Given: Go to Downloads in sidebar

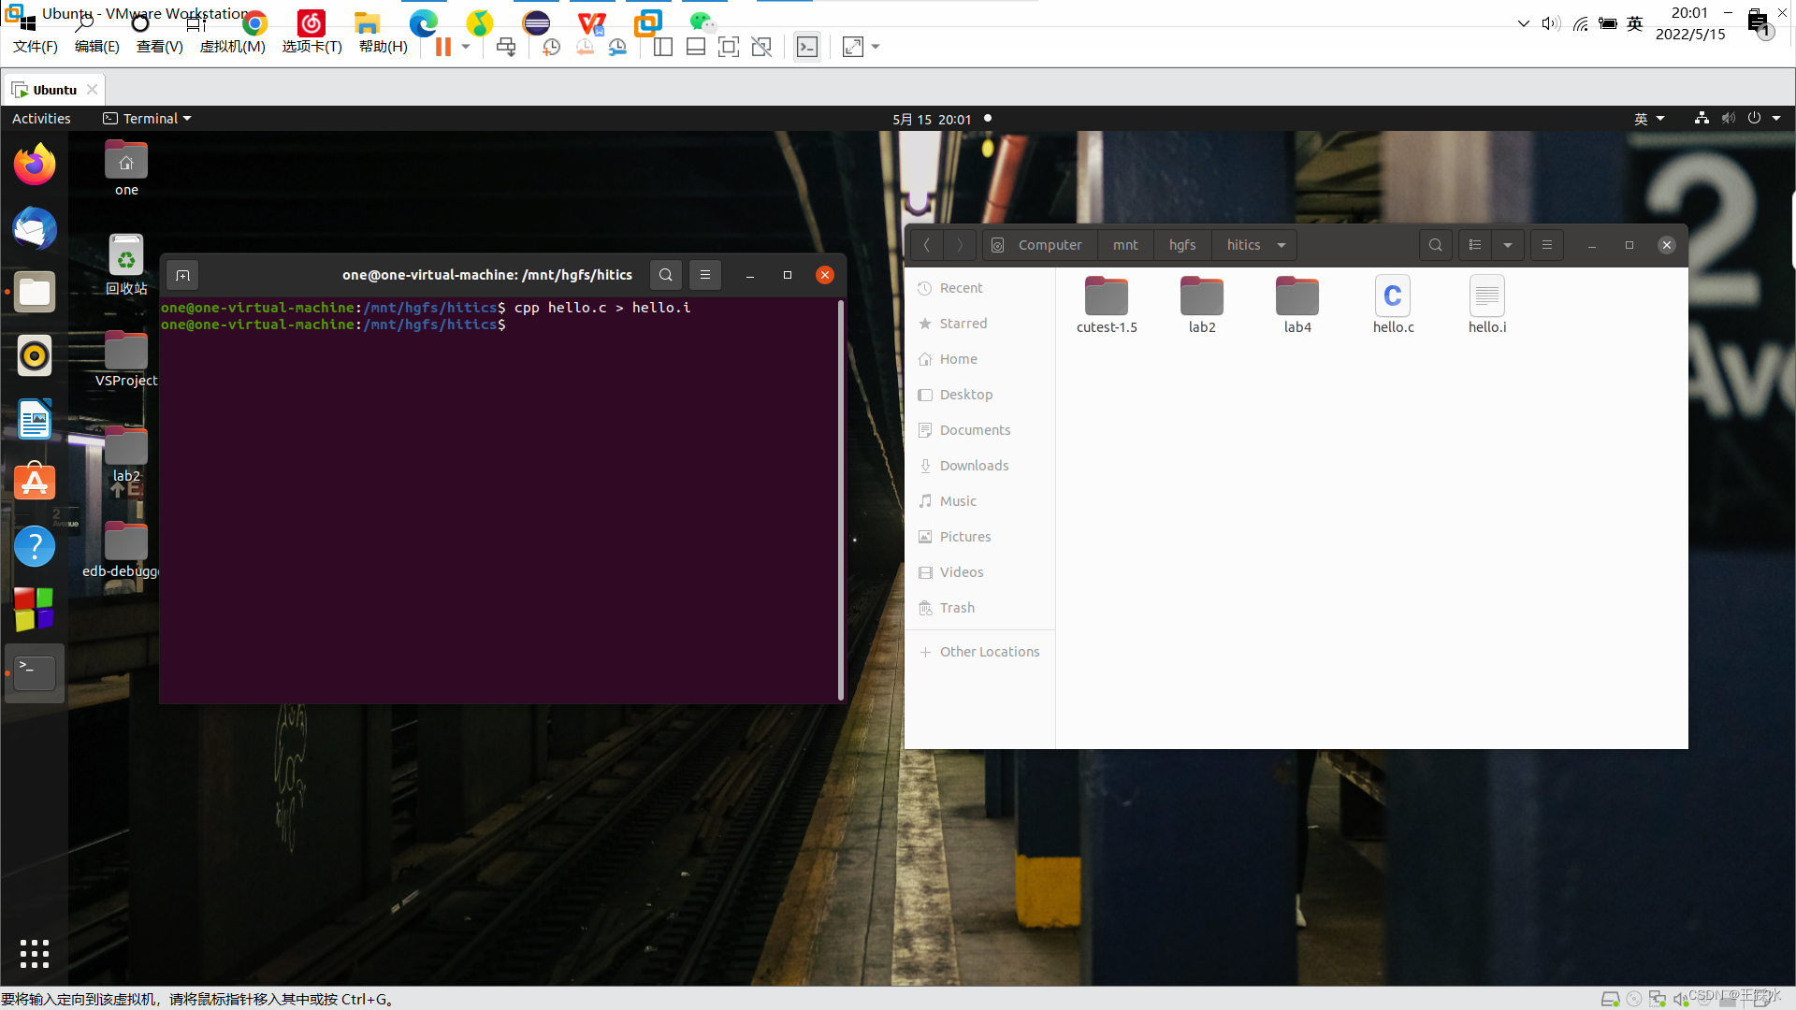Looking at the screenshot, I should pyautogui.click(x=973, y=466).
